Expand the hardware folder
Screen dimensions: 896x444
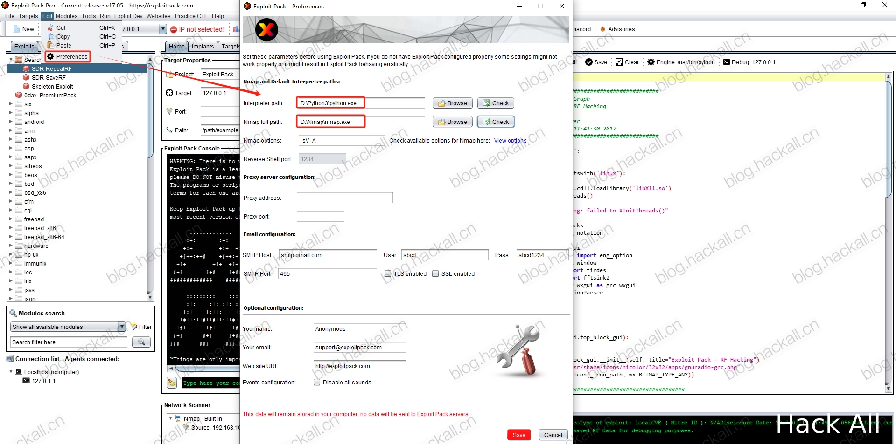click(11, 246)
